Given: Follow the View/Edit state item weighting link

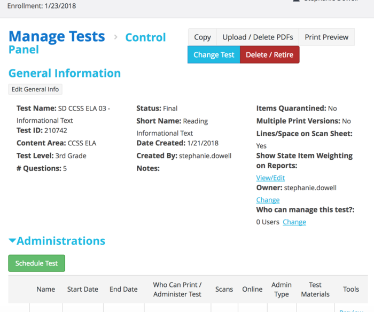Looking at the screenshot, I should click(270, 178).
